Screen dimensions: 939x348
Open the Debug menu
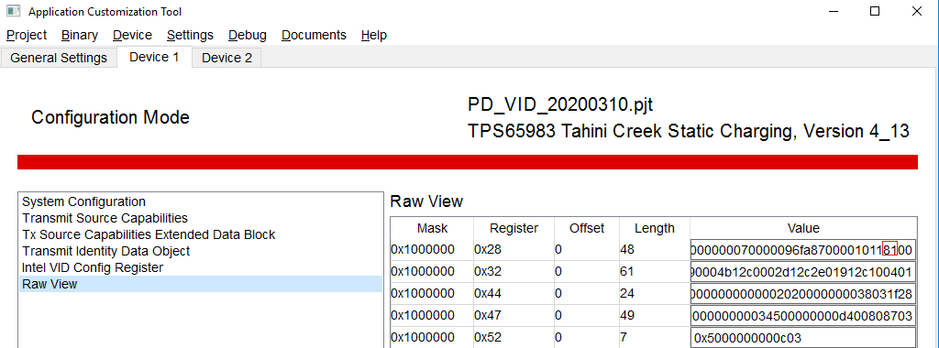[248, 36]
